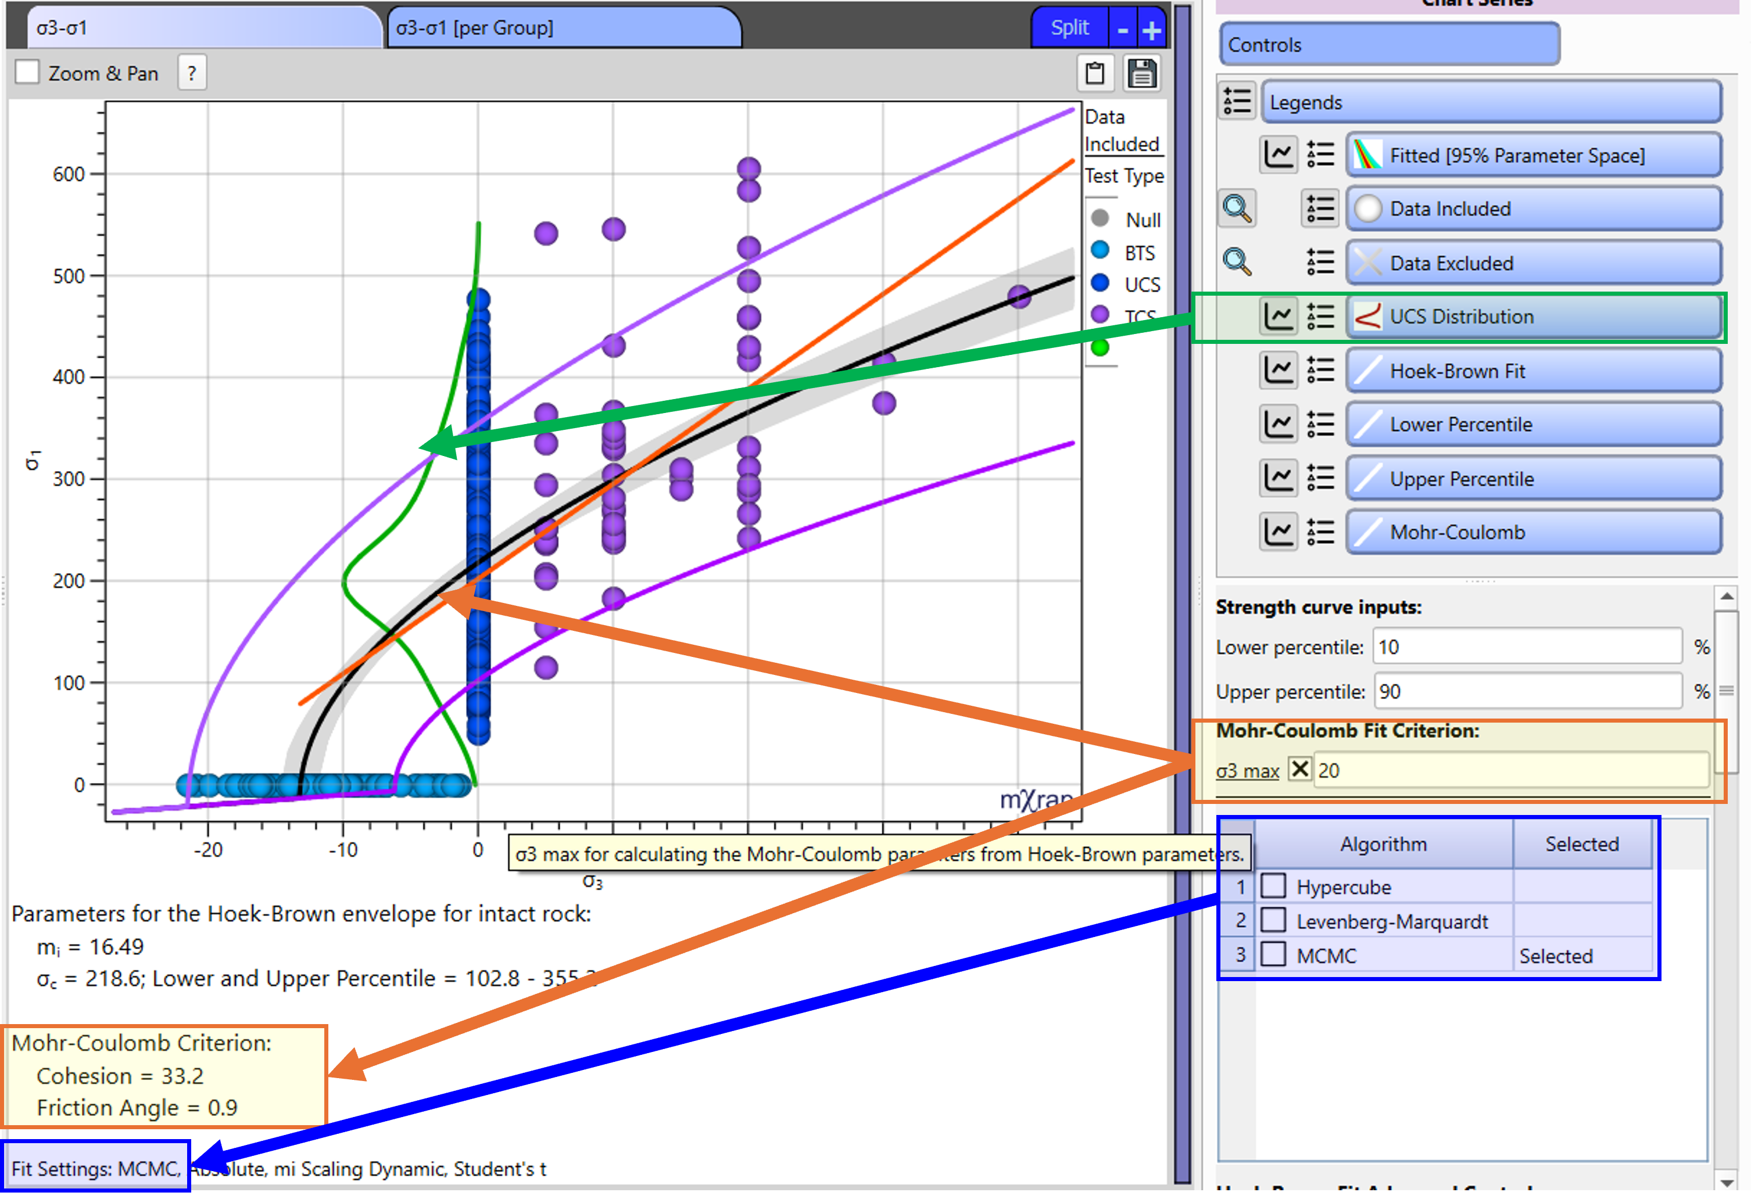This screenshot has width=1751, height=1203.
Task: Collapse the Controls panel header
Action: click(1388, 45)
